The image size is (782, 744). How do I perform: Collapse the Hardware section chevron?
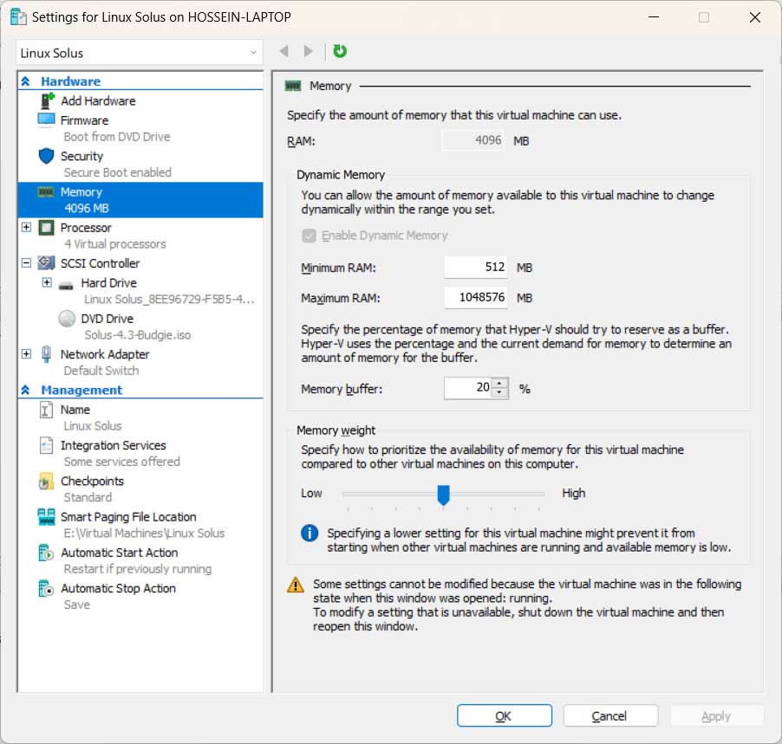point(25,81)
